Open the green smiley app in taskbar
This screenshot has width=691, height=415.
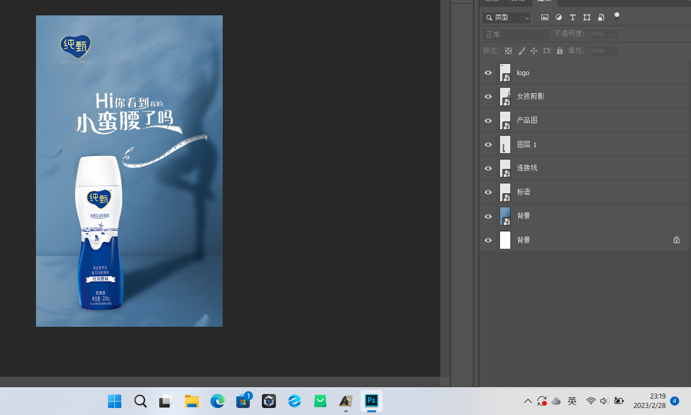click(320, 401)
